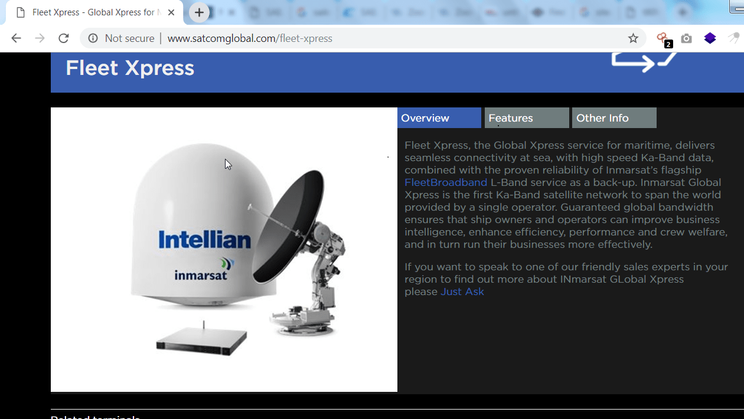Click the browser back arrow
The height and width of the screenshot is (419, 744).
coord(16,38)
